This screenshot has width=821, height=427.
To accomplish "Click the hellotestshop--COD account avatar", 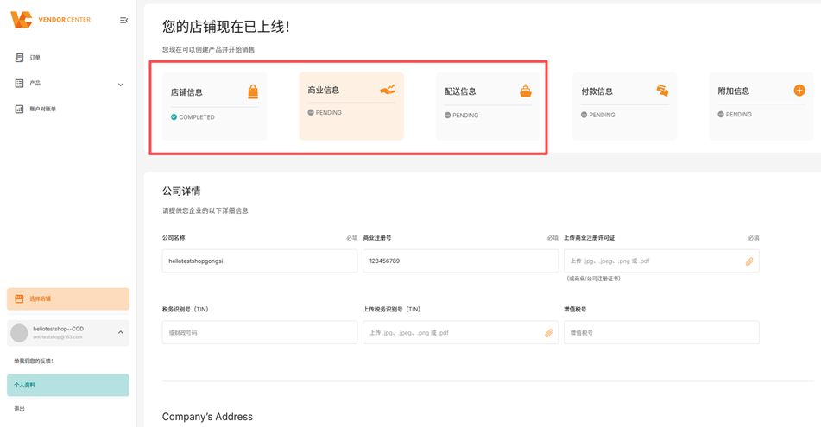I will click(19, 333).
